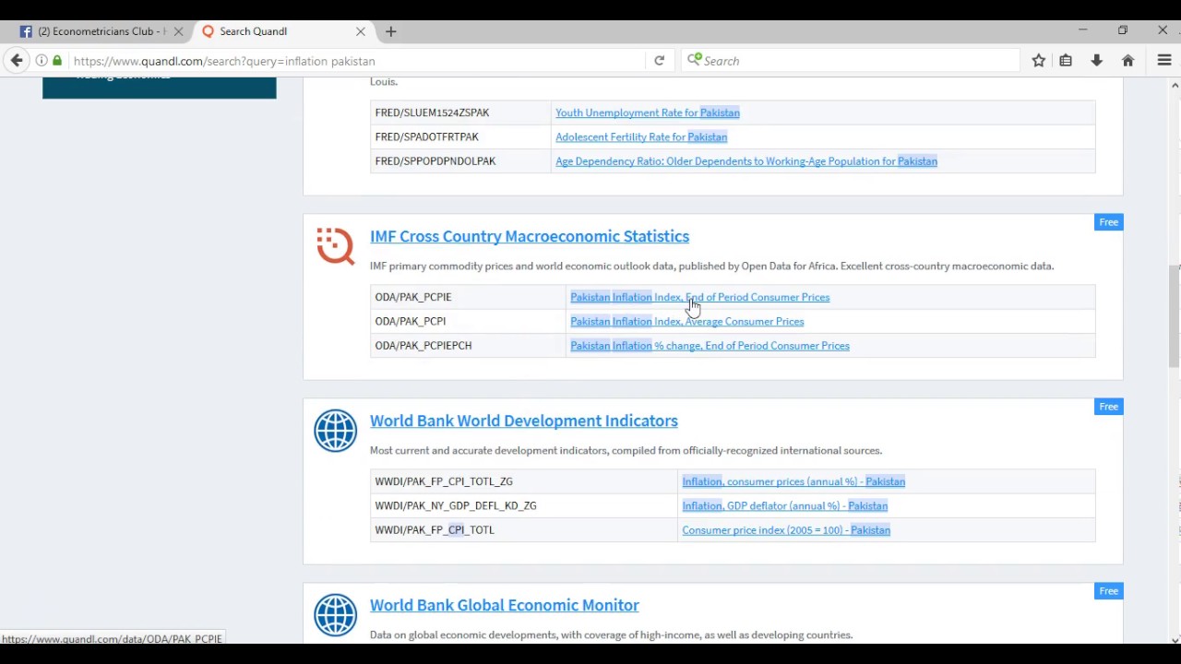Open World Bank World Development Indicators heading
1181x664 pixels.
[524, 421]
